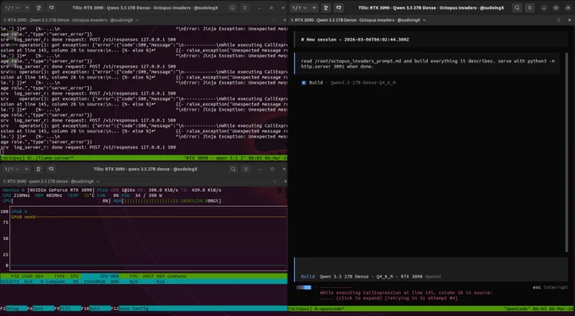Click the GPU MEM column header in nvtop
575x316 pixels.
109,276
